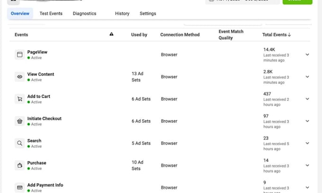The image size is (322, 193).
Task: Click Browser in the Purchase row
Action: click(x=169, y=165)
